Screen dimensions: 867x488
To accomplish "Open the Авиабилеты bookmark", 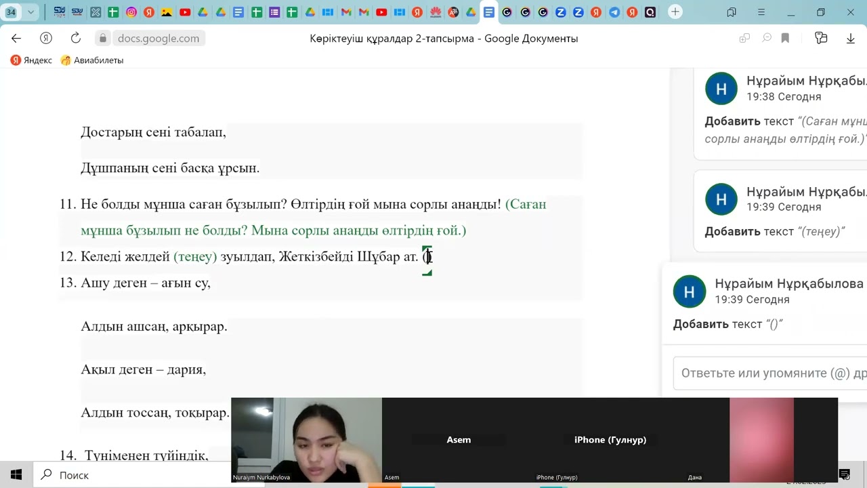I will point(92,60).
